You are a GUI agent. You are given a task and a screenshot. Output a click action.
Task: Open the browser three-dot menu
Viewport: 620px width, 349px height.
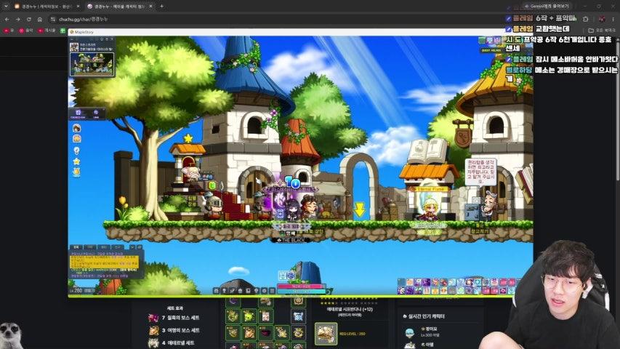613,19
